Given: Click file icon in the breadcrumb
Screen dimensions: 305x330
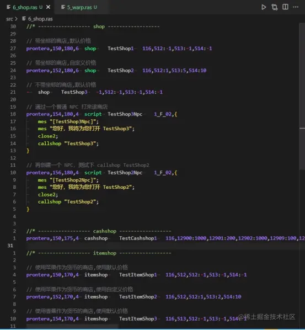Looking at the screenshot, I should (24, 19).
